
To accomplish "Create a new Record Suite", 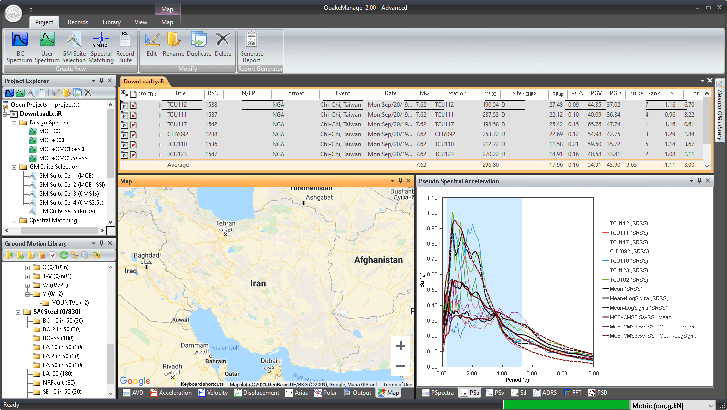I will [x=125, y=47].
